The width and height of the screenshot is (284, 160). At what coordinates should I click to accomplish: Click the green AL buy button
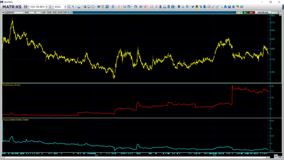coord(245,12)
